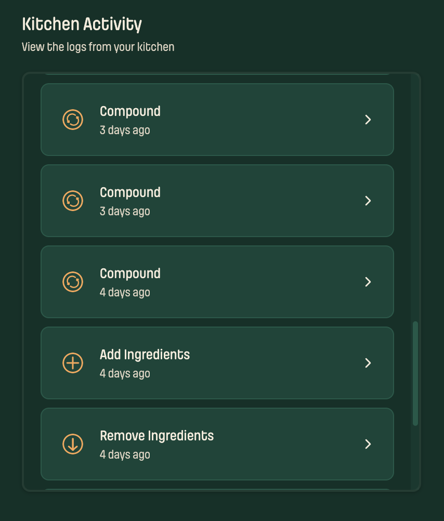Select the second Compound title from 3 days ago
The image size is (444, 521).
click(x=130, y=192)
